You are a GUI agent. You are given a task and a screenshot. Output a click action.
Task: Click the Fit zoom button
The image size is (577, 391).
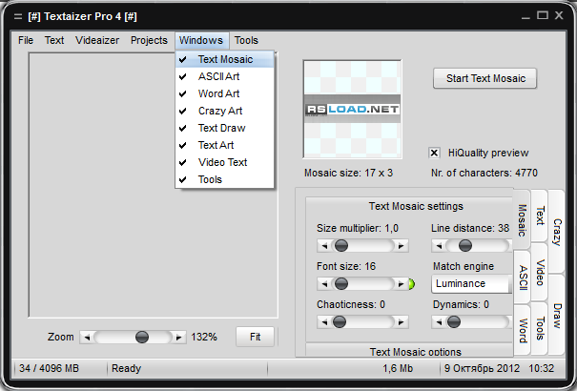coord(255,337)
